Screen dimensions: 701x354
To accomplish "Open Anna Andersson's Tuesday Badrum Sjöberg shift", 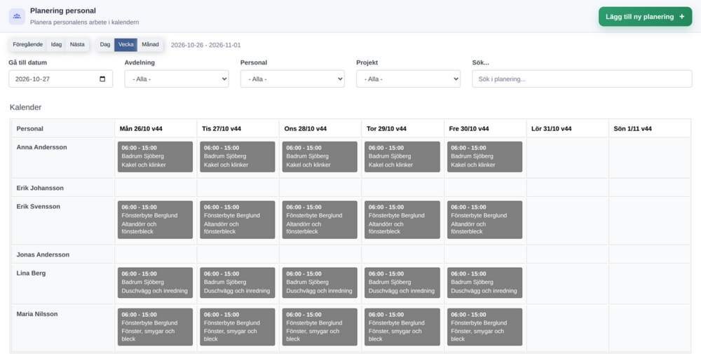I will coord(238,157).
